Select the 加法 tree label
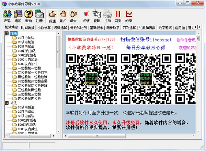The height and width of the screenshot is (151, 206). point(13,34)
